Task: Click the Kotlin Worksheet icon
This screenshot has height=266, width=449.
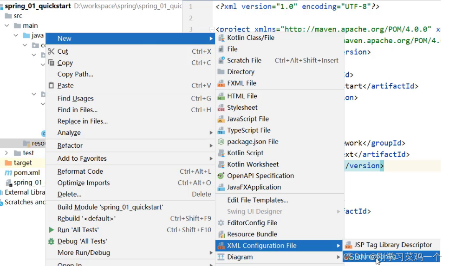Action: point(221,165)
